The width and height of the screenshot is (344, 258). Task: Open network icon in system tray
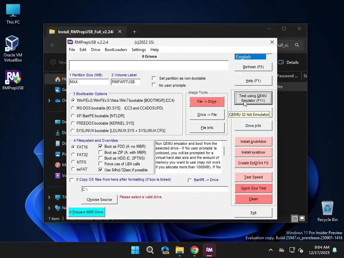pyautogui.click(x=292, y=250)
